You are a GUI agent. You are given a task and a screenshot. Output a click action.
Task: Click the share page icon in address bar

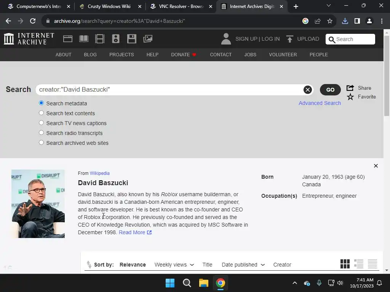coord(318,21)
